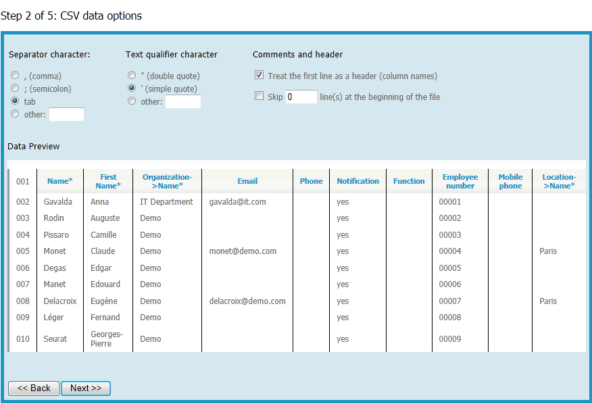Choose the other text qualifier option
The width and height of the screenshot is (592, 404).
click(131, 101)
